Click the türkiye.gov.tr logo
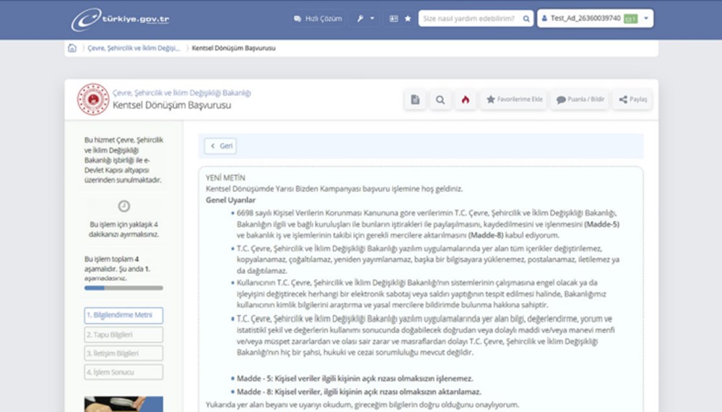Image resolution: width=722 pixels, height=412 pixels. 120,20
